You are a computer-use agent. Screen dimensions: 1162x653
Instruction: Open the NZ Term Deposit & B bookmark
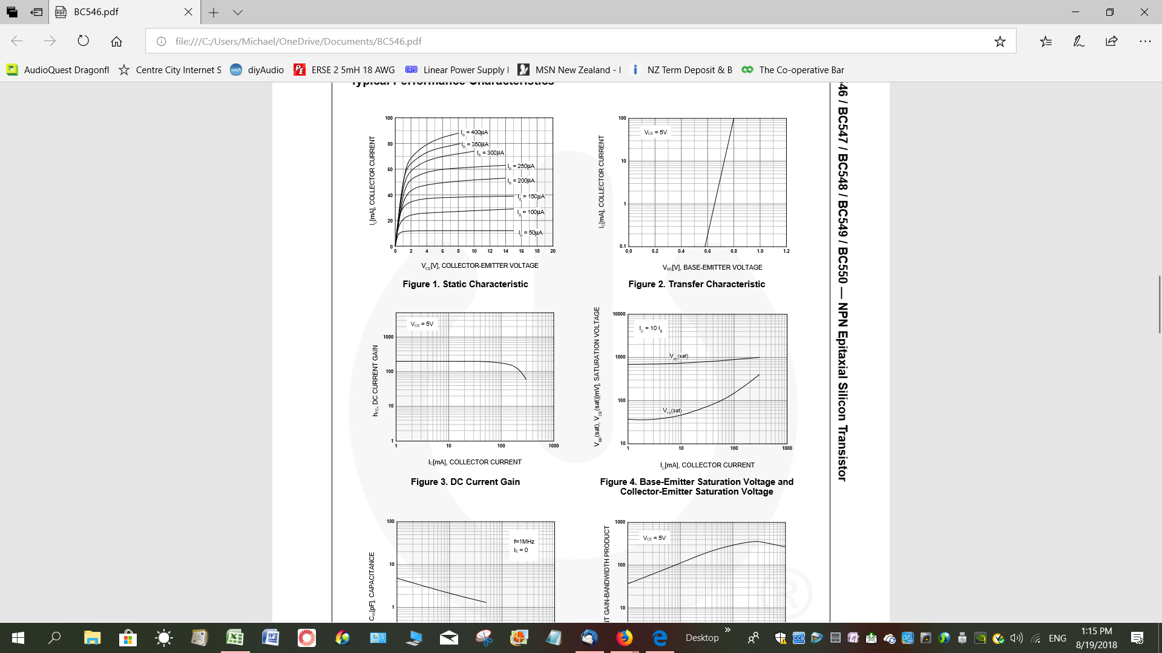(681, 70)
